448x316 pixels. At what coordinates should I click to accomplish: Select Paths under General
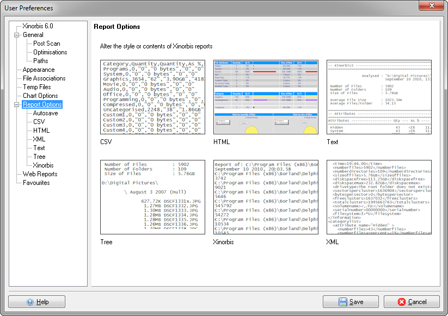click(x=41, y=61)
